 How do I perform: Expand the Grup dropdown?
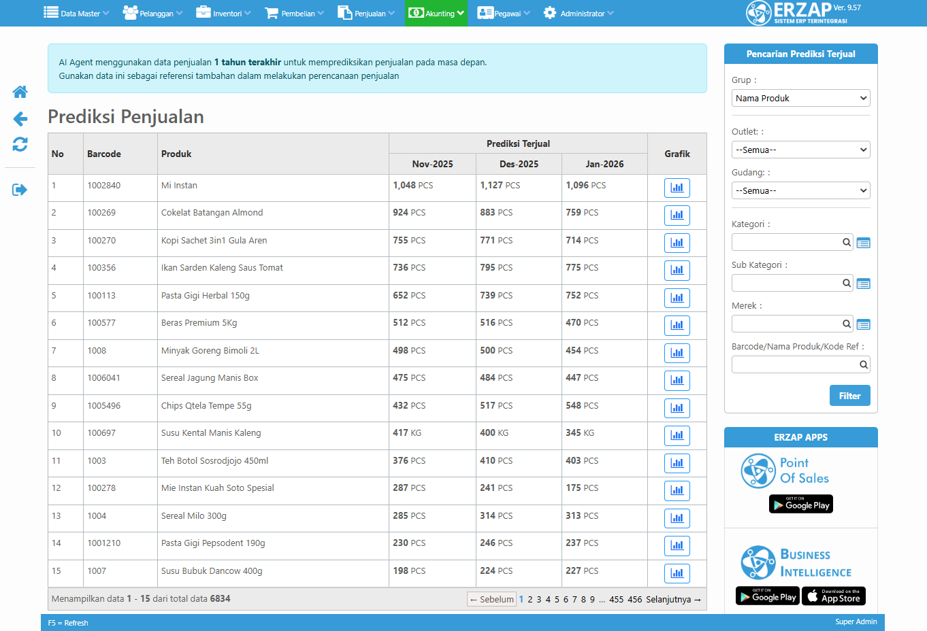click(x=800, y=98)
